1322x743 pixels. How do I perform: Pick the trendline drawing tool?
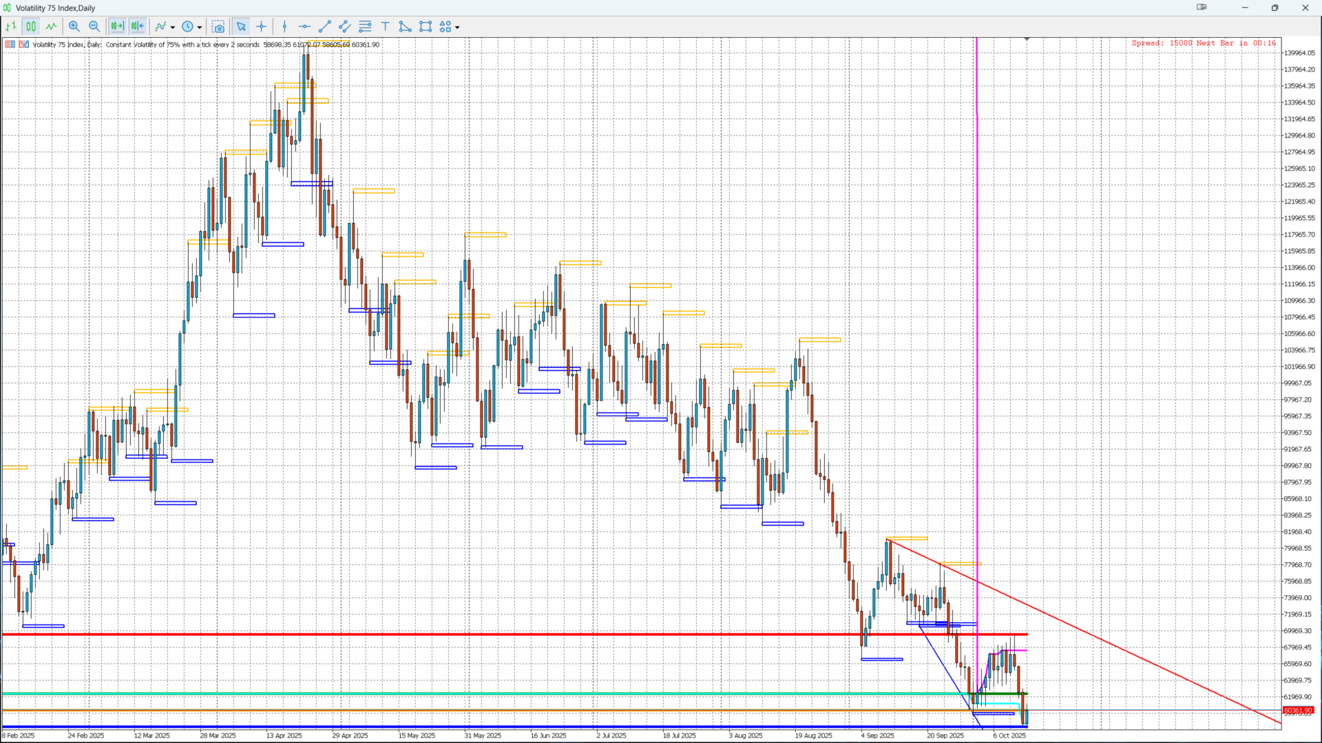[x=325, y=27]
